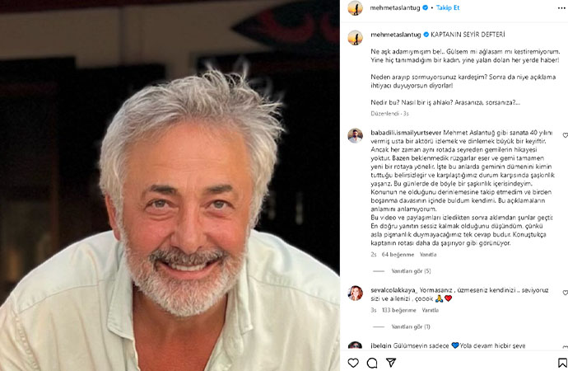Reply to babadili's comment with 'Yanıtla'
The image size is (568, 371).
tap(428, 255)
